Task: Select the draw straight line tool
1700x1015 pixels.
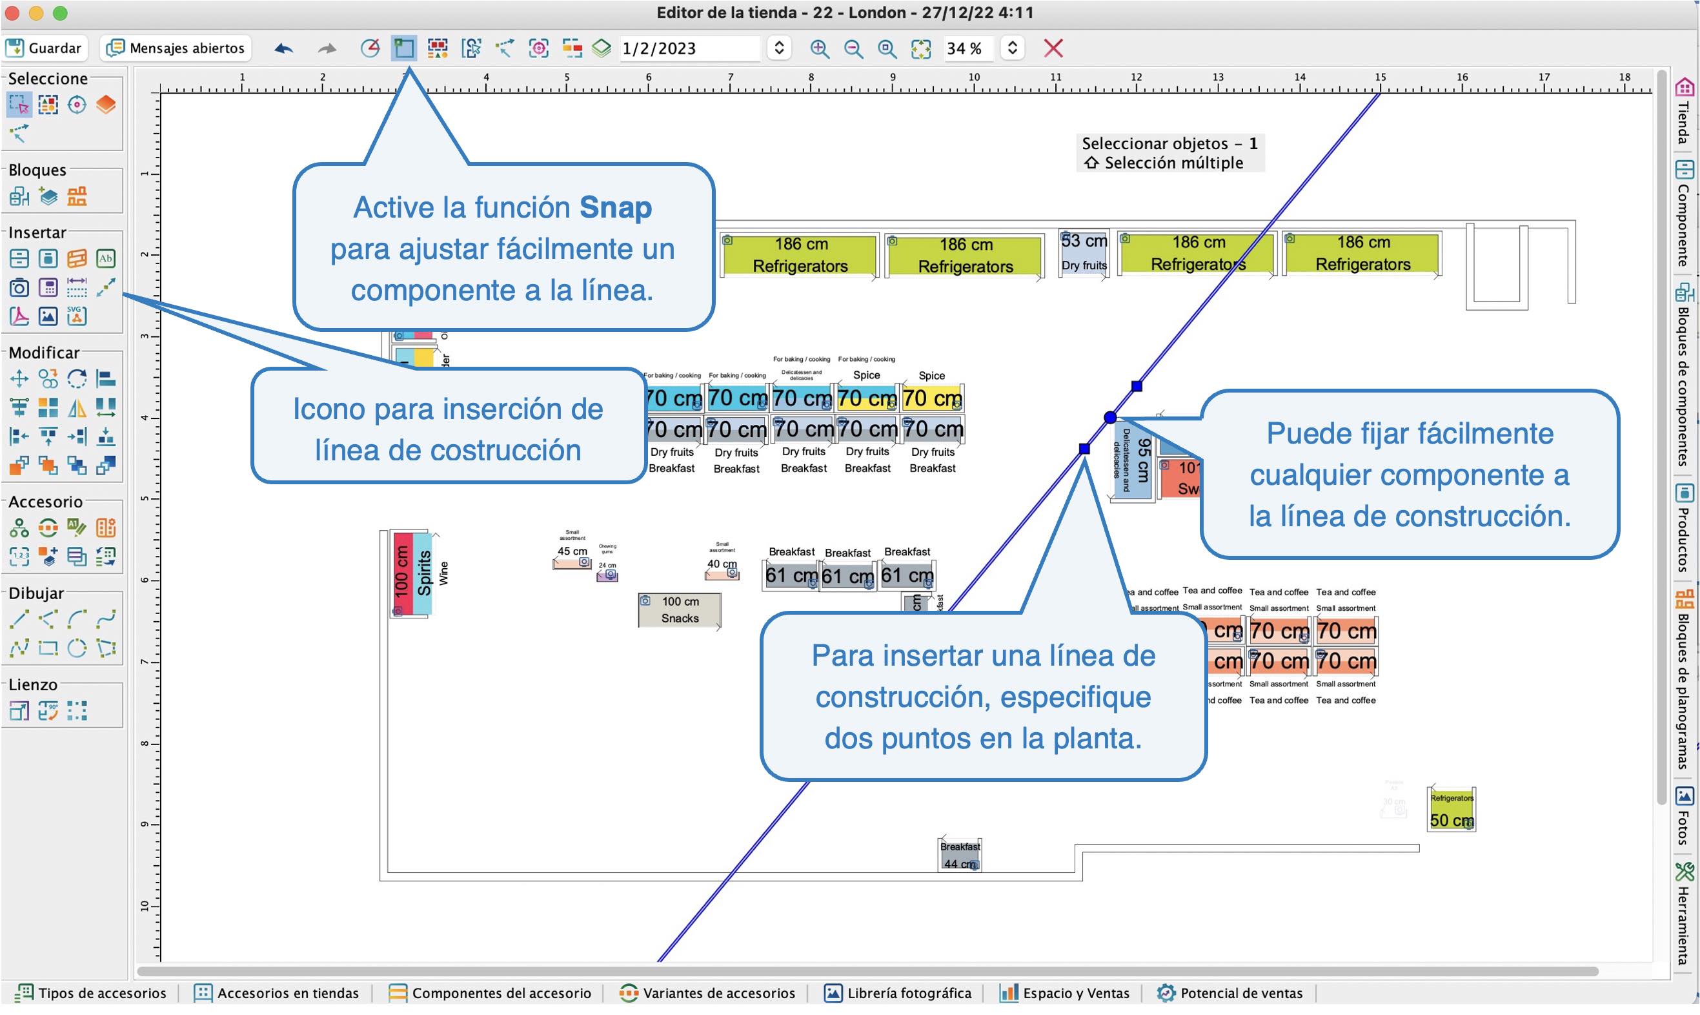Action: tap(19, 620)
